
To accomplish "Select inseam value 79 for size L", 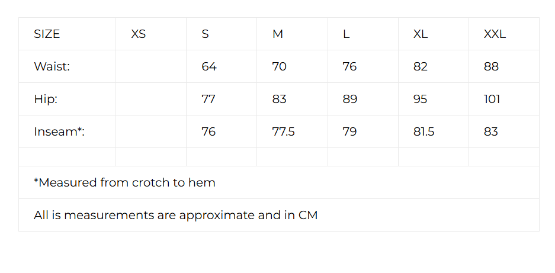I will (x=349, y=131).
